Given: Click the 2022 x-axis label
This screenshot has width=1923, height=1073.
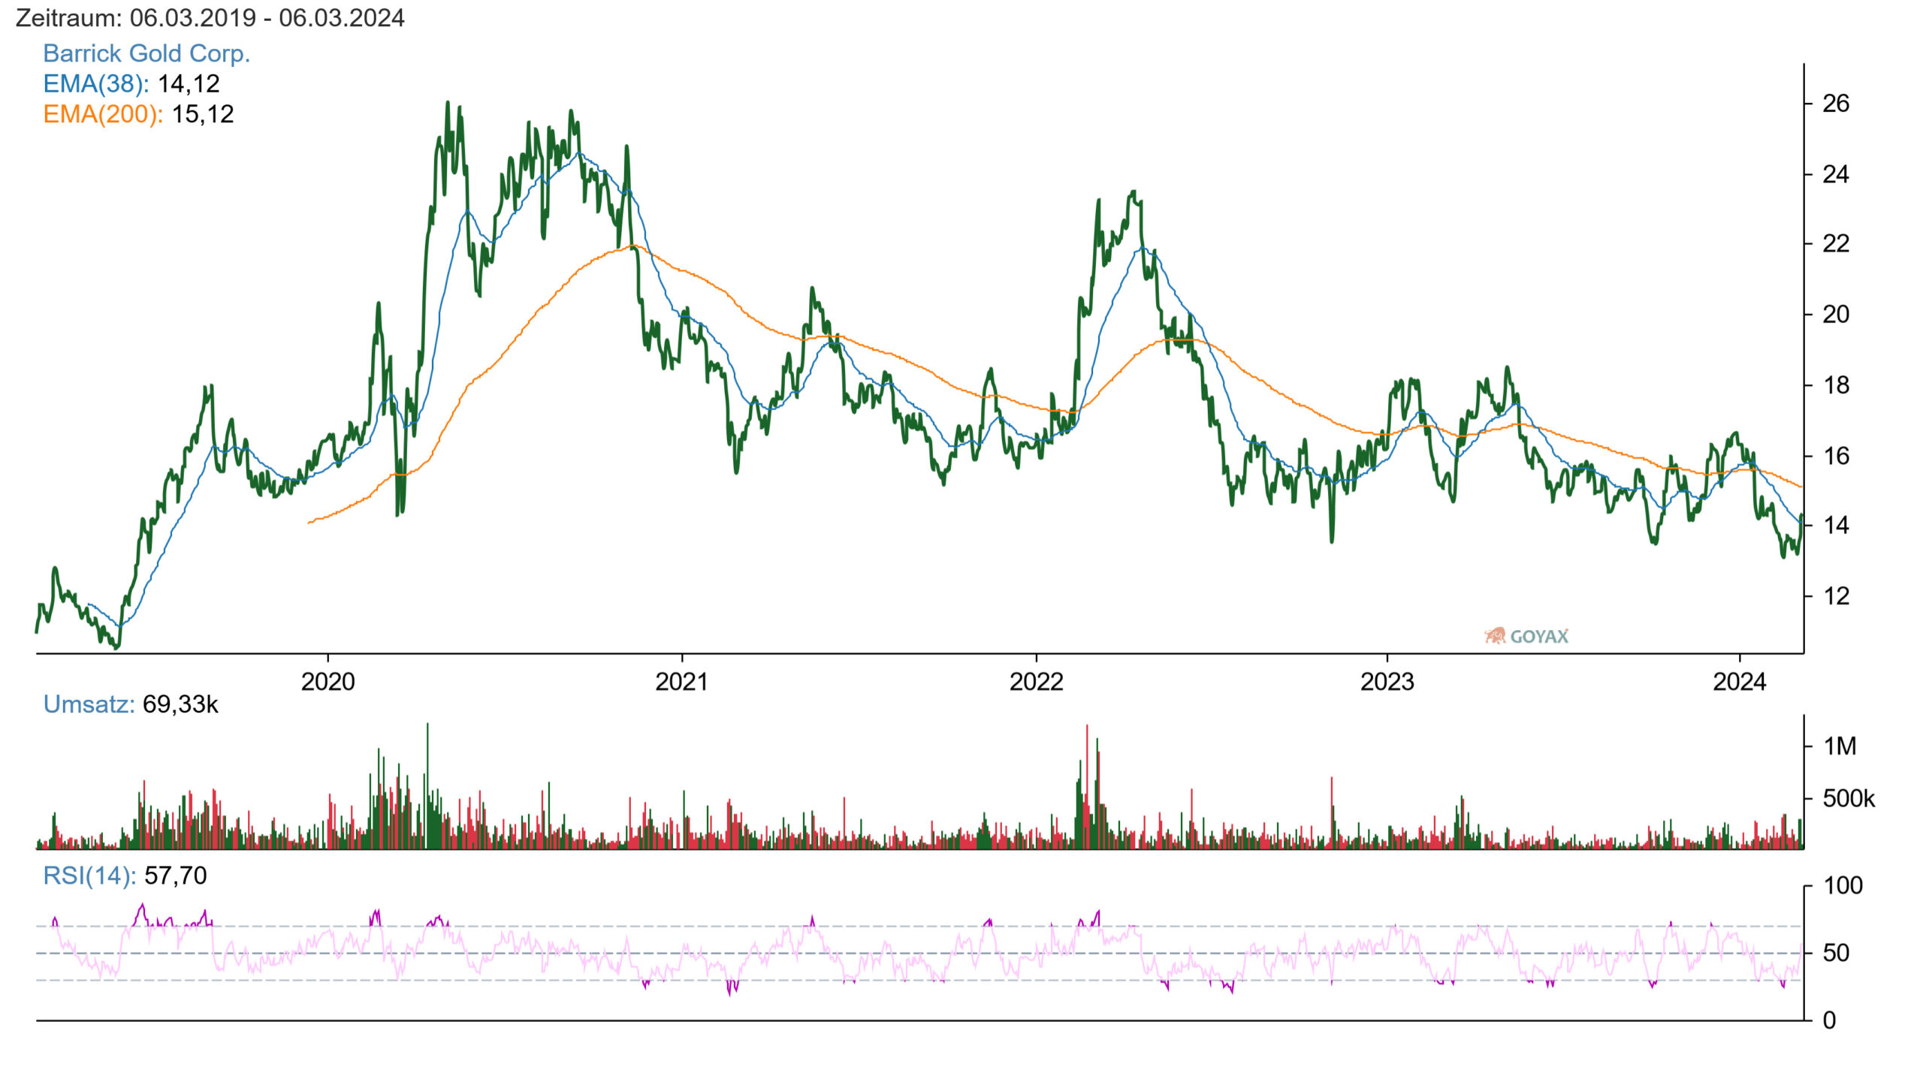Looking at the screenshot, I should [x=1036, y=682].
